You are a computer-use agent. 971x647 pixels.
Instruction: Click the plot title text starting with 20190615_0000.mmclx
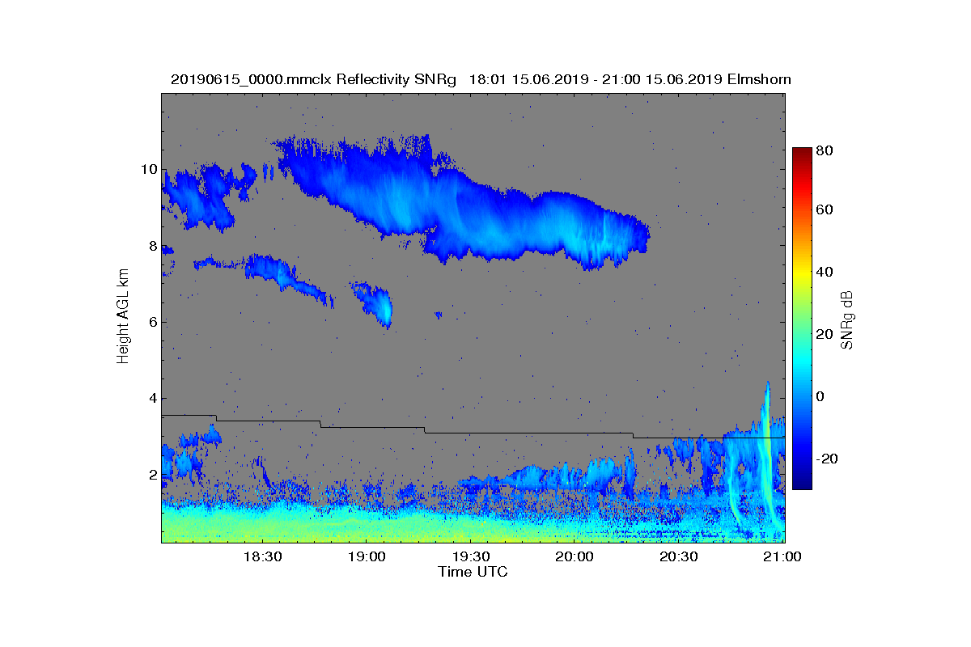click(x=481, y=79)
